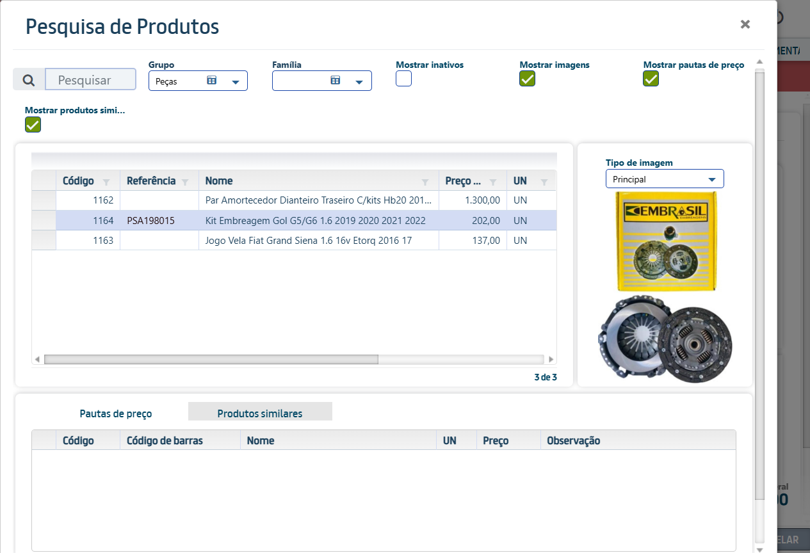Click Preço column filter icon
Image resolution: width=810 pixels, height=553 pixels.
pyautogui.click(x=493, y=182)
